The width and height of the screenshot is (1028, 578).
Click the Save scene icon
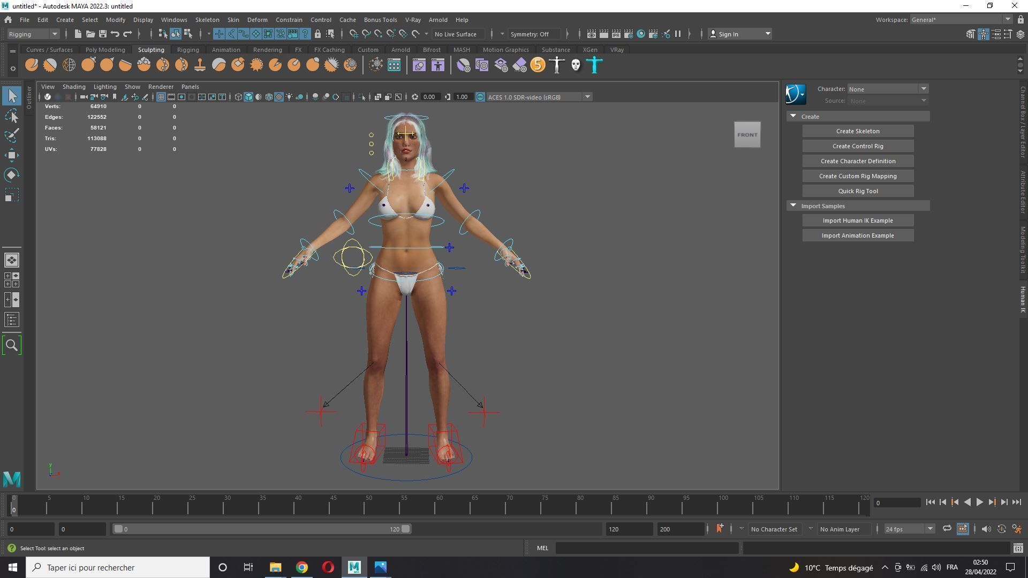click(102, 34)
